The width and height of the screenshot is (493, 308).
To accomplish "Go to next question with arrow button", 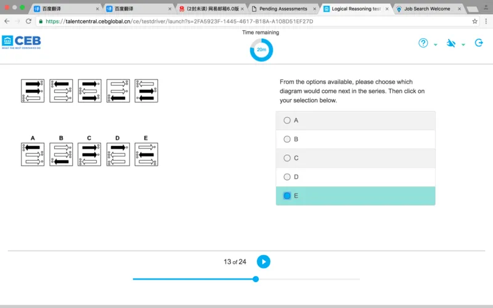I will pyautogui.click(x=263, y=262).
